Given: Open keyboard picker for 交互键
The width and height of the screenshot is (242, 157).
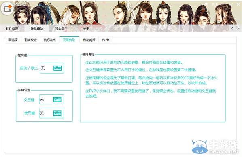Looking at the screenshot, I should (x=57, y=99).
